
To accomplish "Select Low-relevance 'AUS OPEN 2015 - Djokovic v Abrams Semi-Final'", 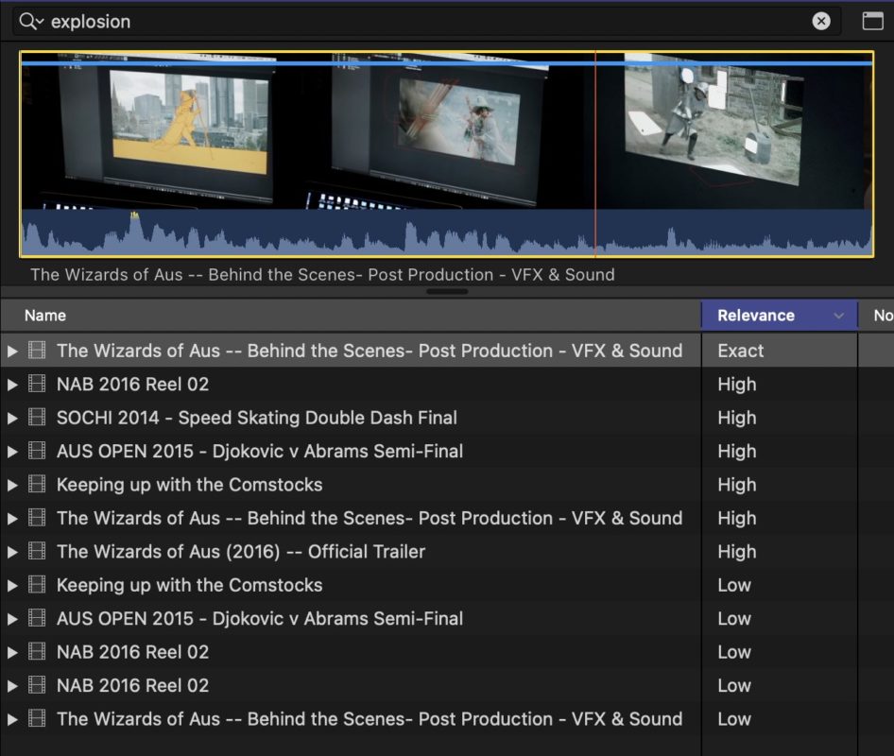I will pyautogui.click(x=260, y=619).
